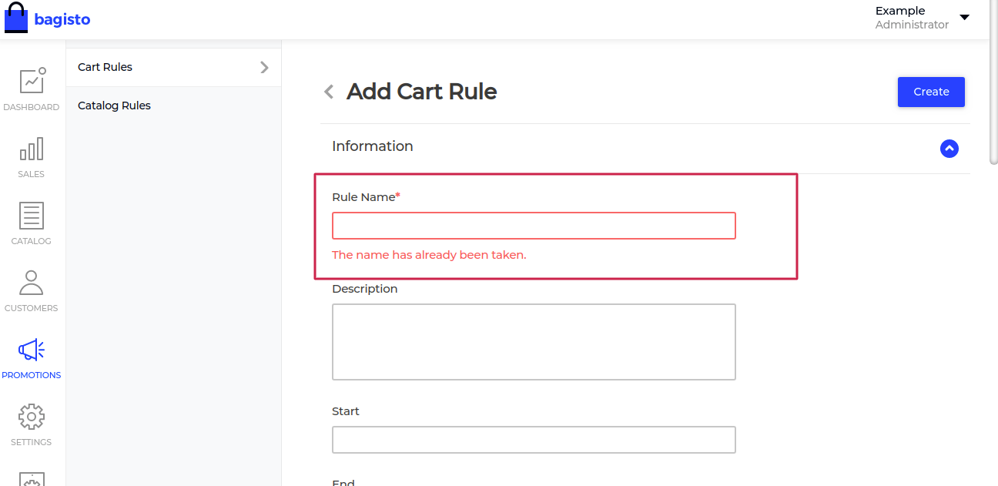Select the Cart Rules menu item
Image resolution: width=998 pixels, height=486 pixels.
[104, 67]
